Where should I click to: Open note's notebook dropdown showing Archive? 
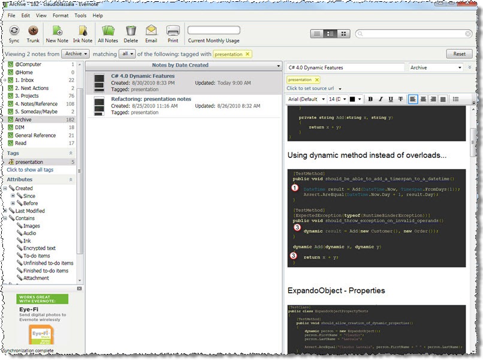[x=436, y=68]
